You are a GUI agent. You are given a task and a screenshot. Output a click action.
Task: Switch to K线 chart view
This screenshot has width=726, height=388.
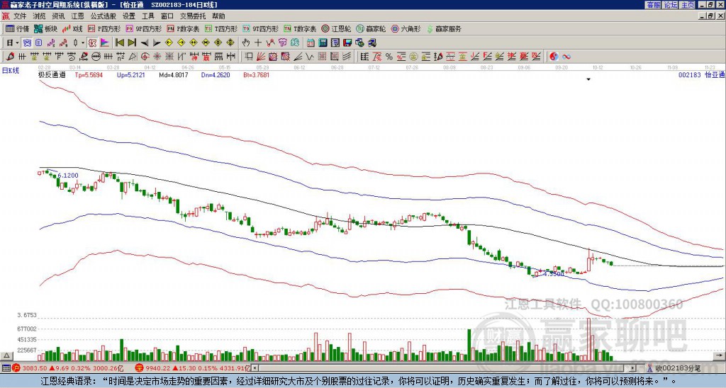[x=72, y=28]
